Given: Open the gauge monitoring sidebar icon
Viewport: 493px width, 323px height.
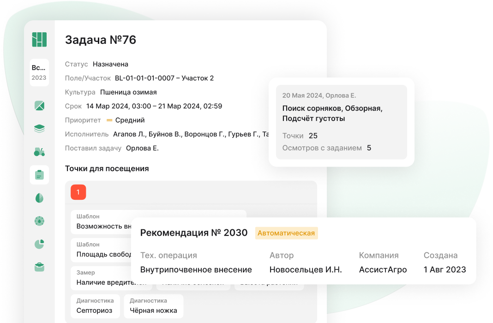Looking at the screenshot, I should [x=40, y=221].
